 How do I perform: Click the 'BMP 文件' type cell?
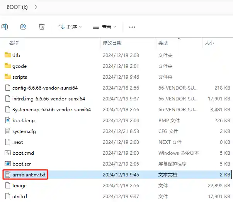[x=169, y=121]
